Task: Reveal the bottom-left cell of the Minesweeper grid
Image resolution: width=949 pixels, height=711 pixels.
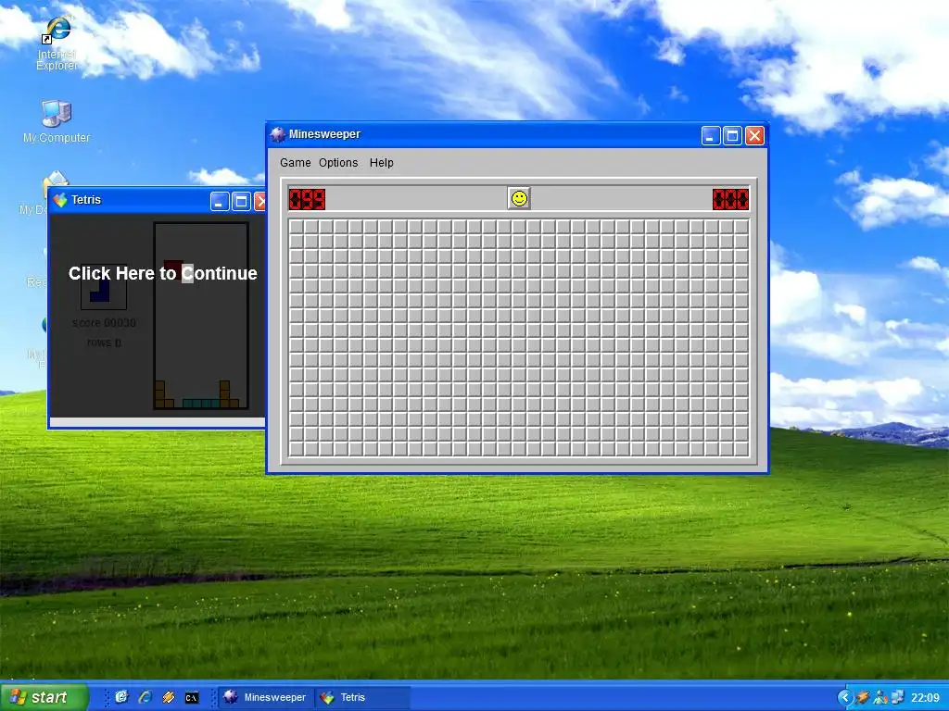Action: pos(297,449)
